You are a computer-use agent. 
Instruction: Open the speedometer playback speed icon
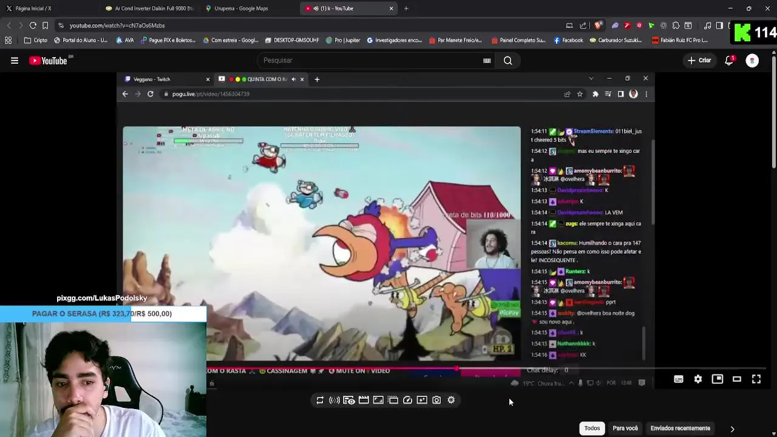click(x=407, y=400)
